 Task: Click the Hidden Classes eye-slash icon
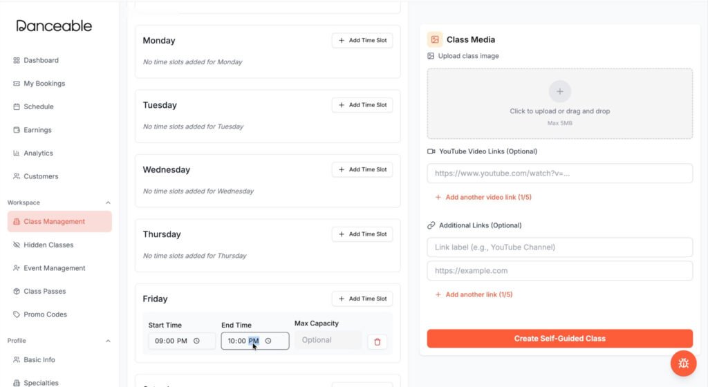tap(17, 245)
